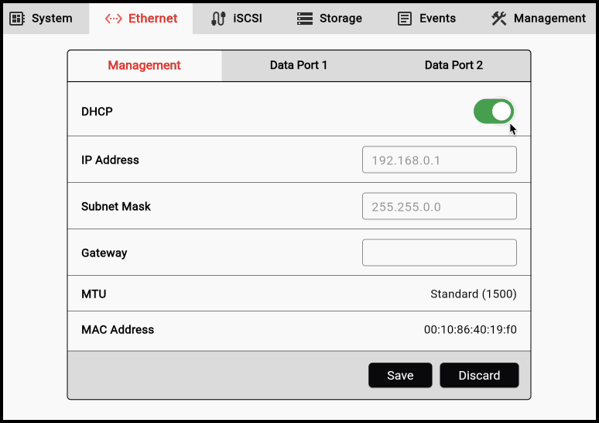Save the Ethernet settings
The width and height of the screenshot is (599, 423).
[x=400, y=375]
